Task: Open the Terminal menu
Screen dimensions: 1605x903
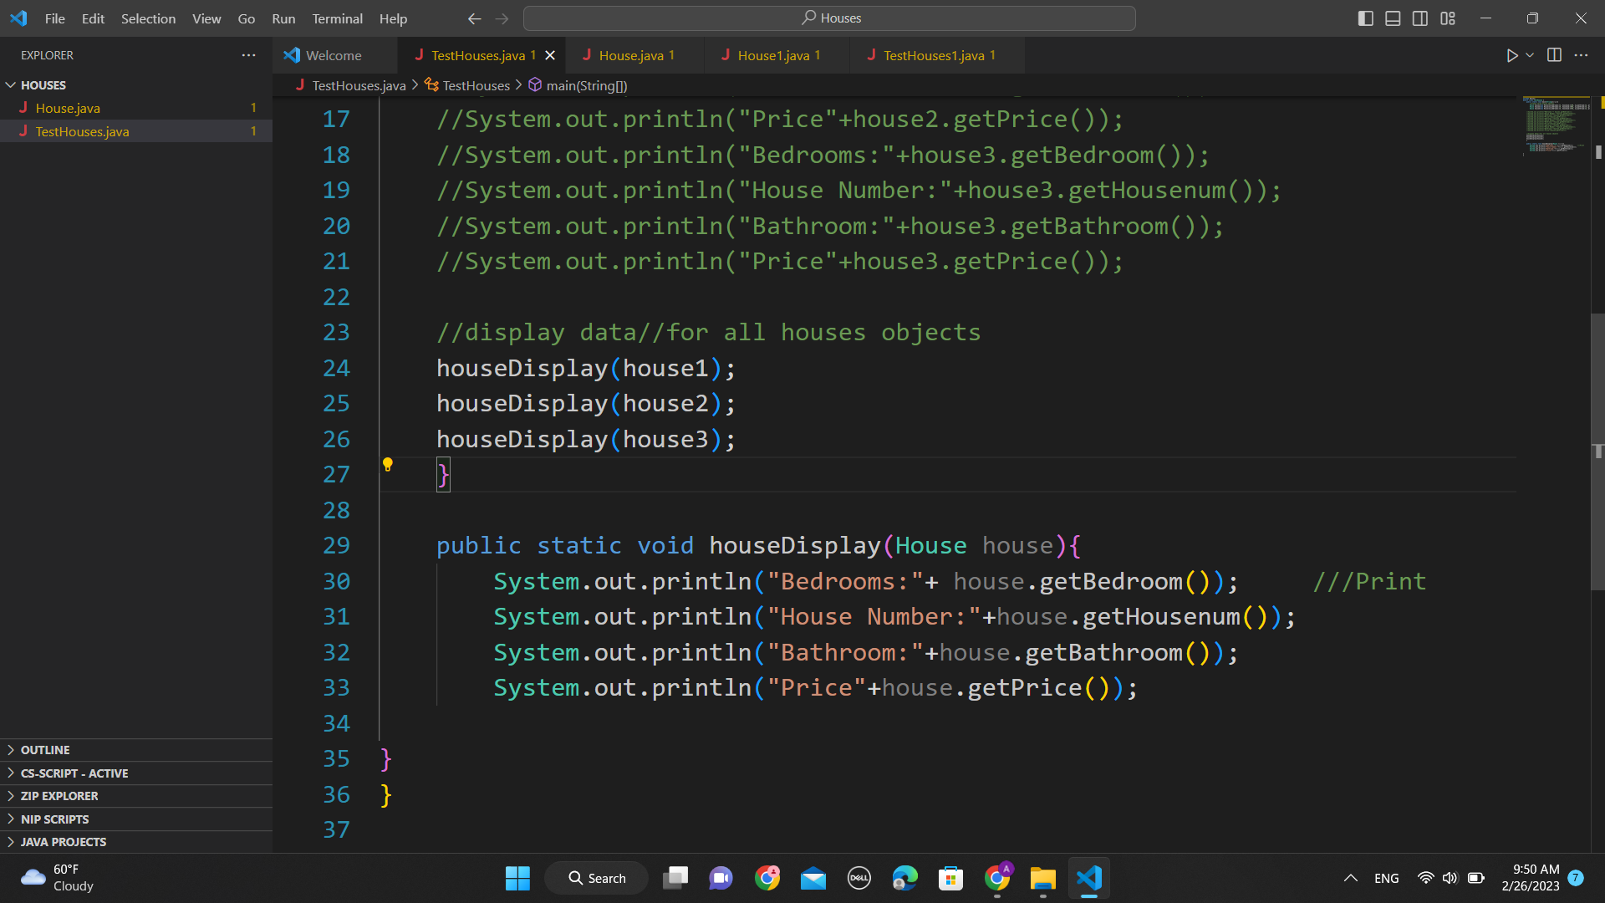Action: click(x=337, y=18)
